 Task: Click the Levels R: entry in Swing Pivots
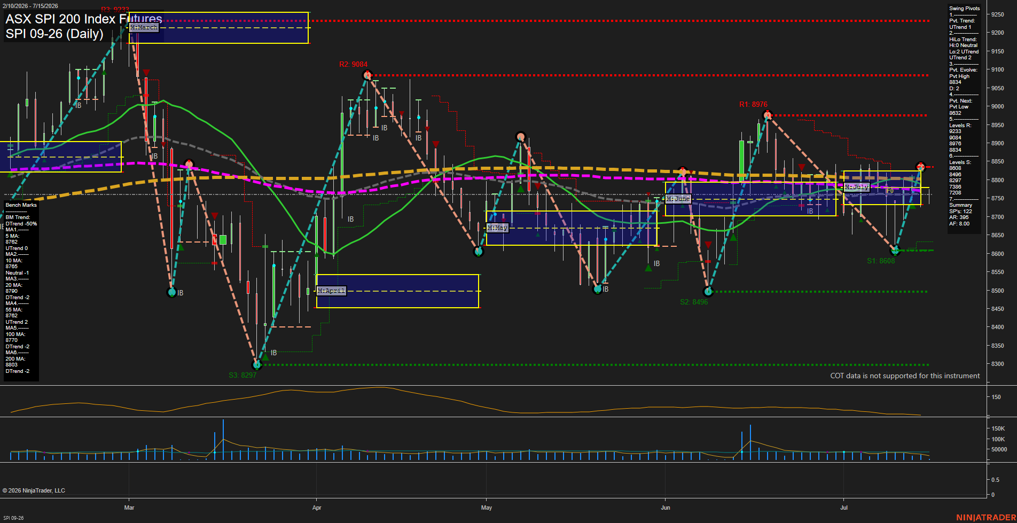click(960, 126)
